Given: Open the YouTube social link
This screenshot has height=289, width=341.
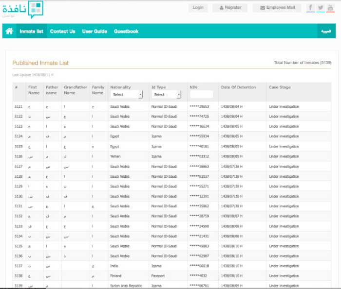Looking at the screenshot, I should pos(330,8).
